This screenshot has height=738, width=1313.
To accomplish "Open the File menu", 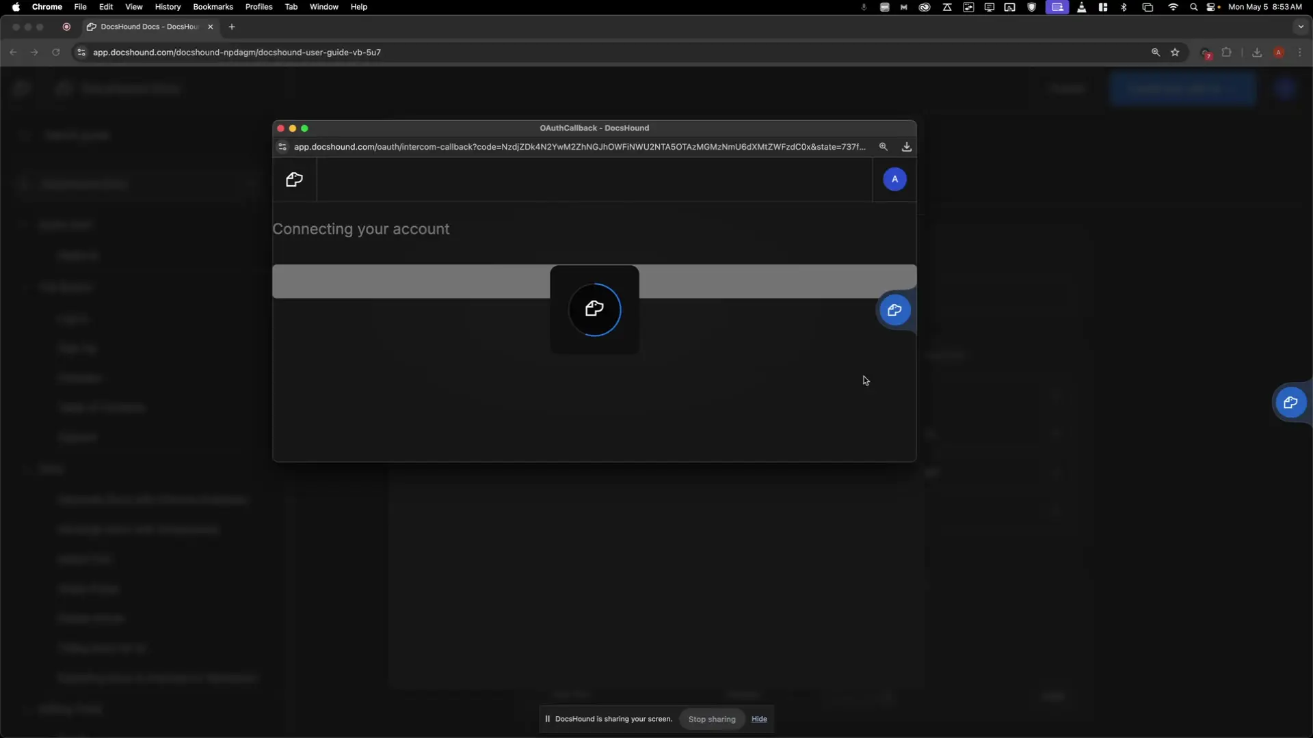I will click(80, 7).
